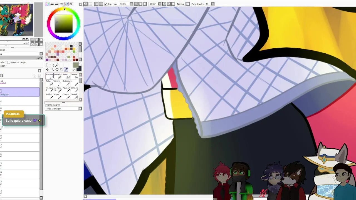Select the highlighted active layer row
The image size is (356, 200).
19,92
